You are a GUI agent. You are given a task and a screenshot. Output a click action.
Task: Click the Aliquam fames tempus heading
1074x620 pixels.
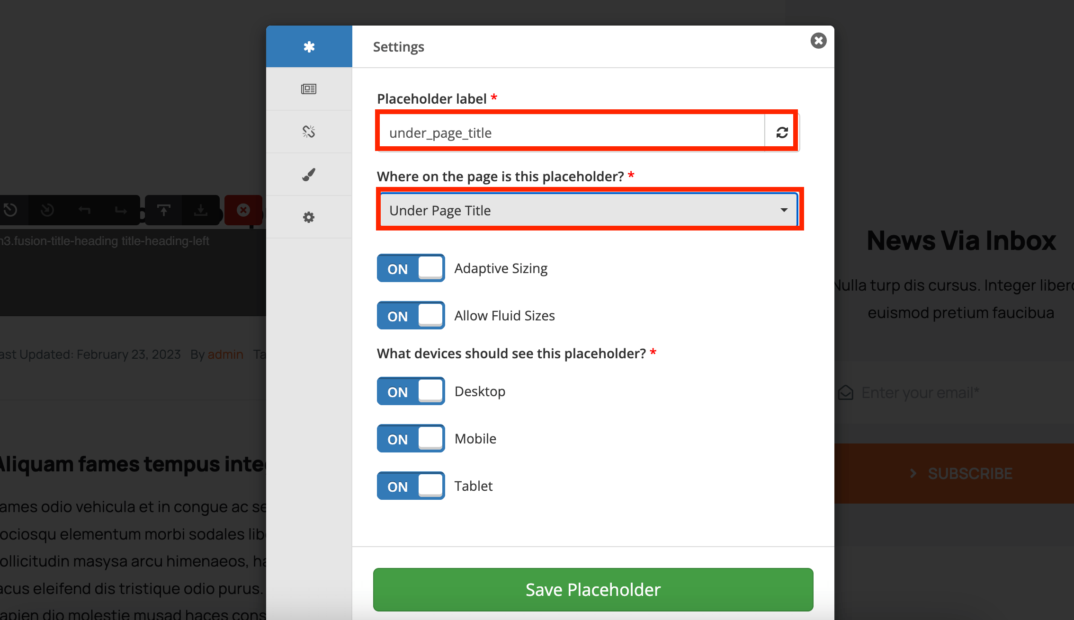[133, 464]
